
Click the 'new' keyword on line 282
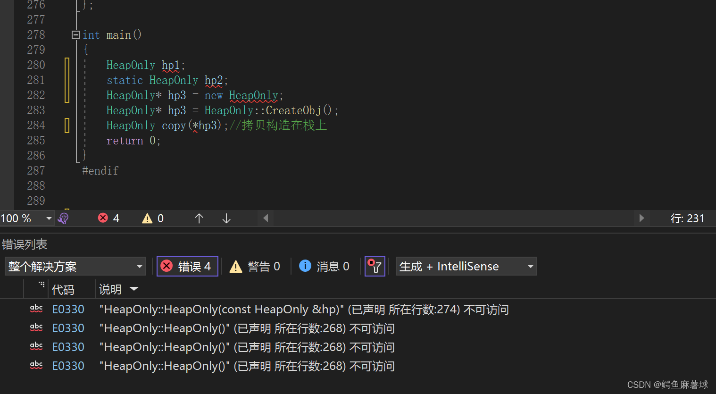click(214, 95)
